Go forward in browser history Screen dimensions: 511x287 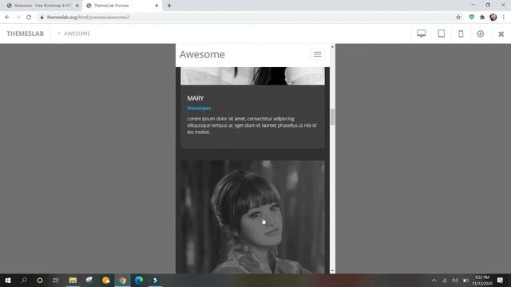click(18, 18)
